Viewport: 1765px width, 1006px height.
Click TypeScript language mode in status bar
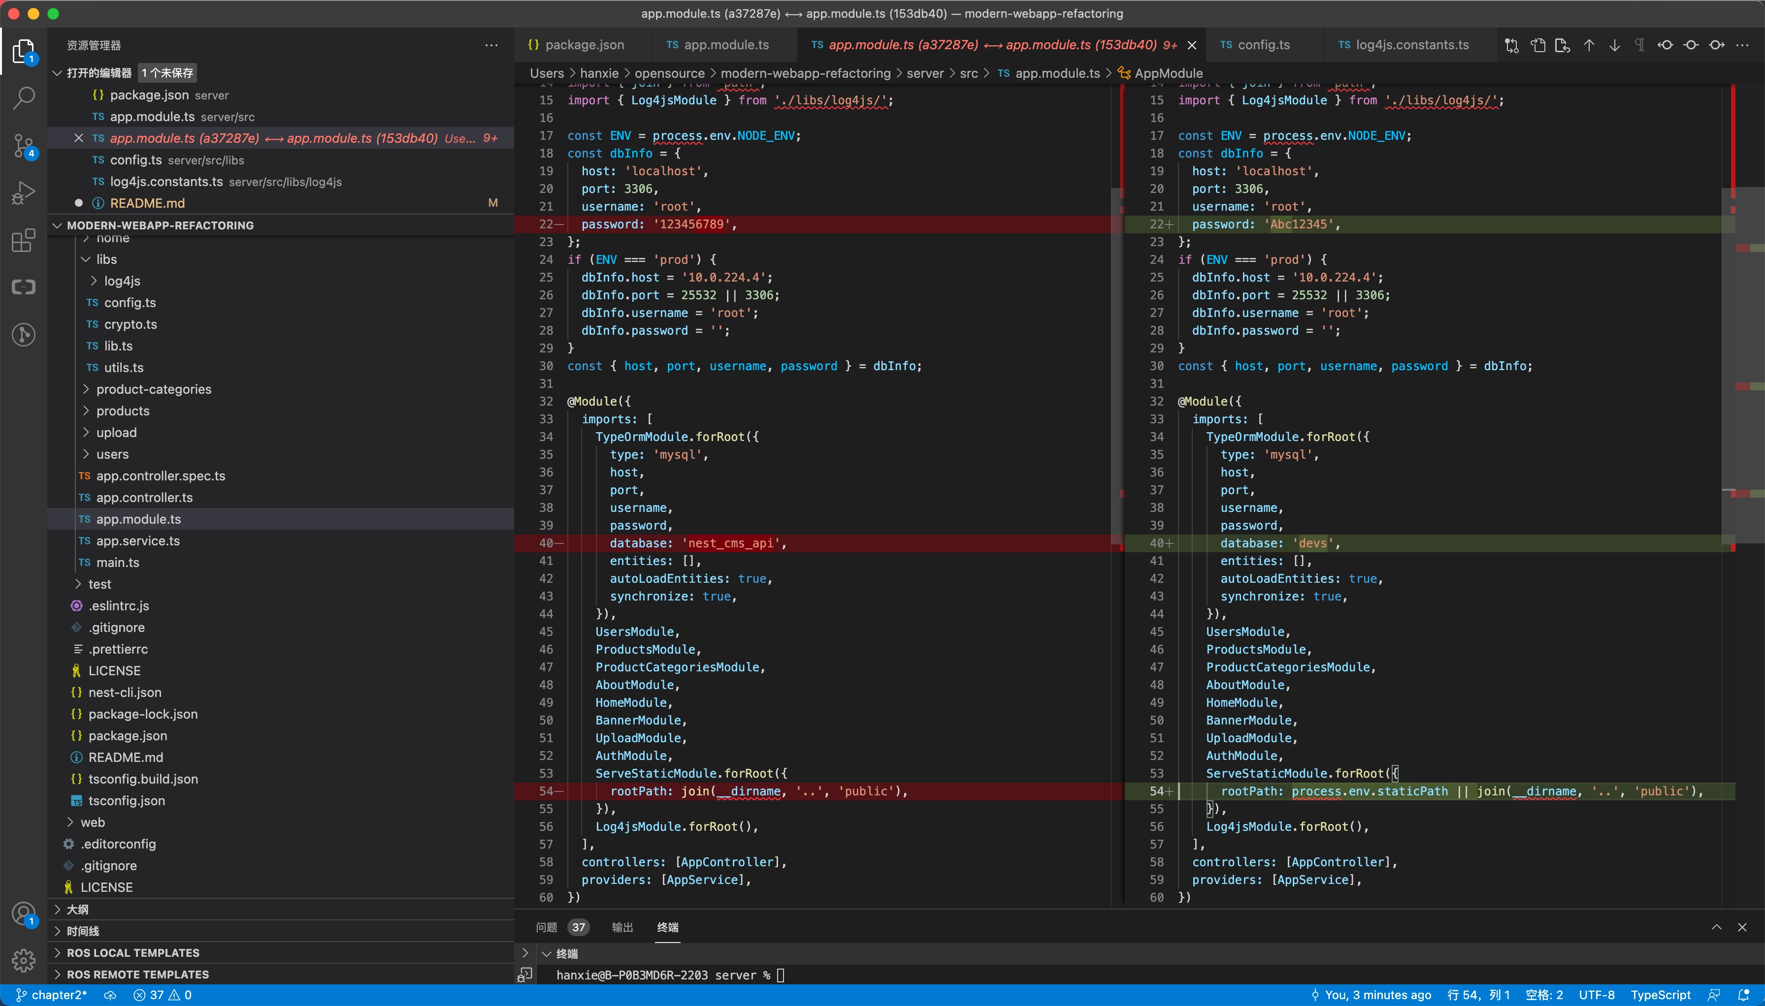(x=1660, y=995)
